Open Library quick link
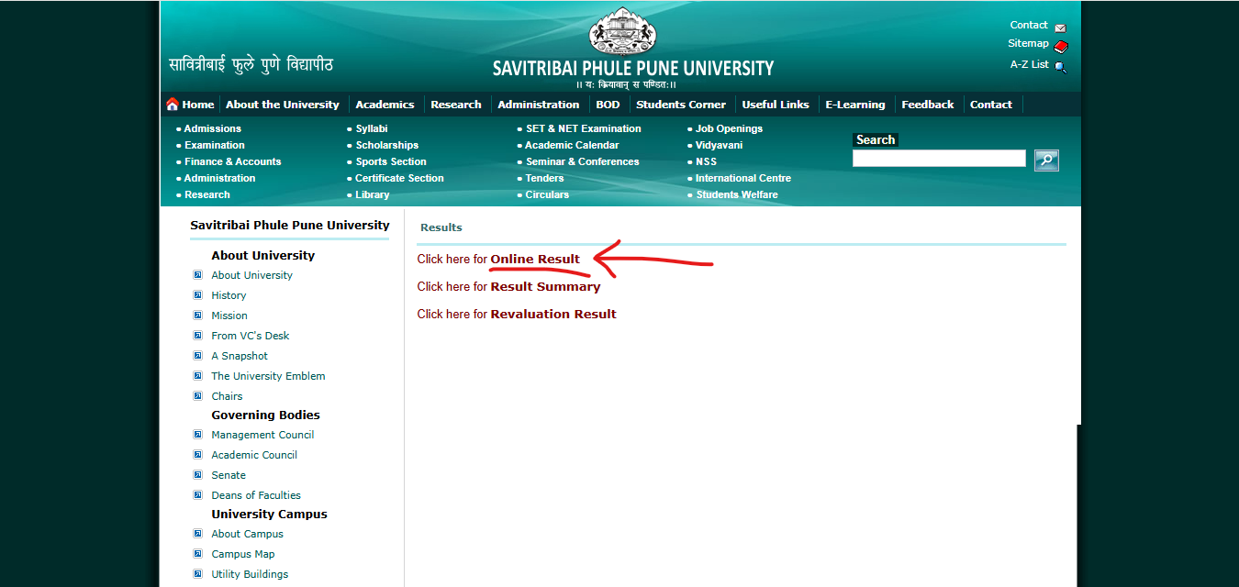 (x=373, y=194)
